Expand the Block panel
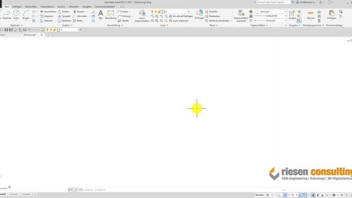Viewport: 352px width, 198px height. tap(213, 25)
